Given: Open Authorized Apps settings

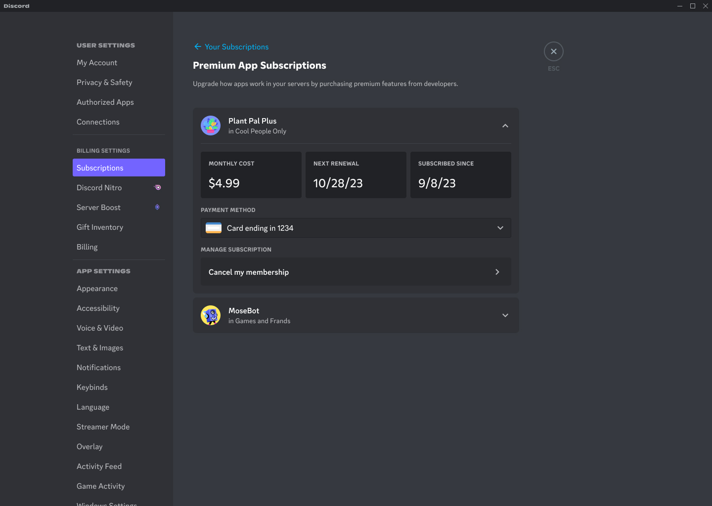Looking at the screenshot, I should coord(105,102).
